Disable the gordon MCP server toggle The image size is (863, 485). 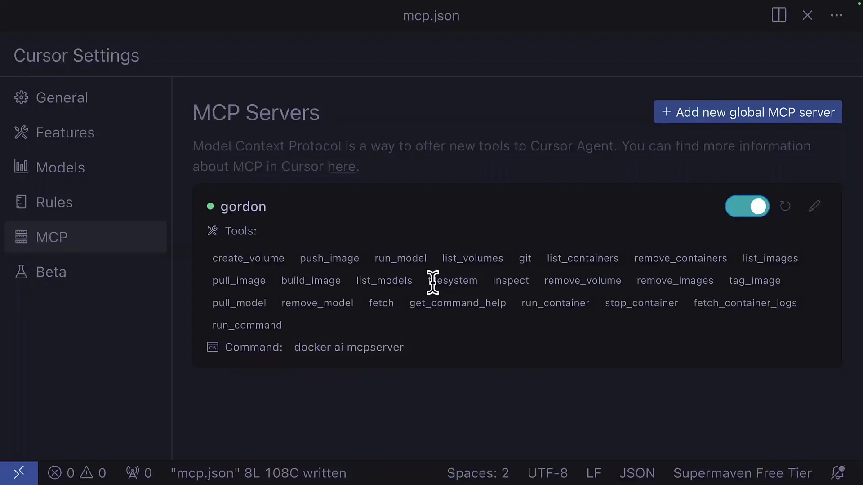747,206
